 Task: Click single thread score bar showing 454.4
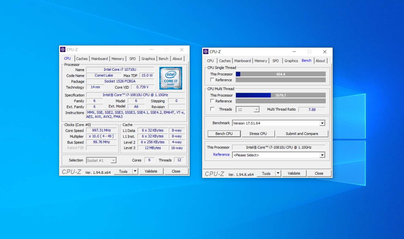click(x=281, y=74)
